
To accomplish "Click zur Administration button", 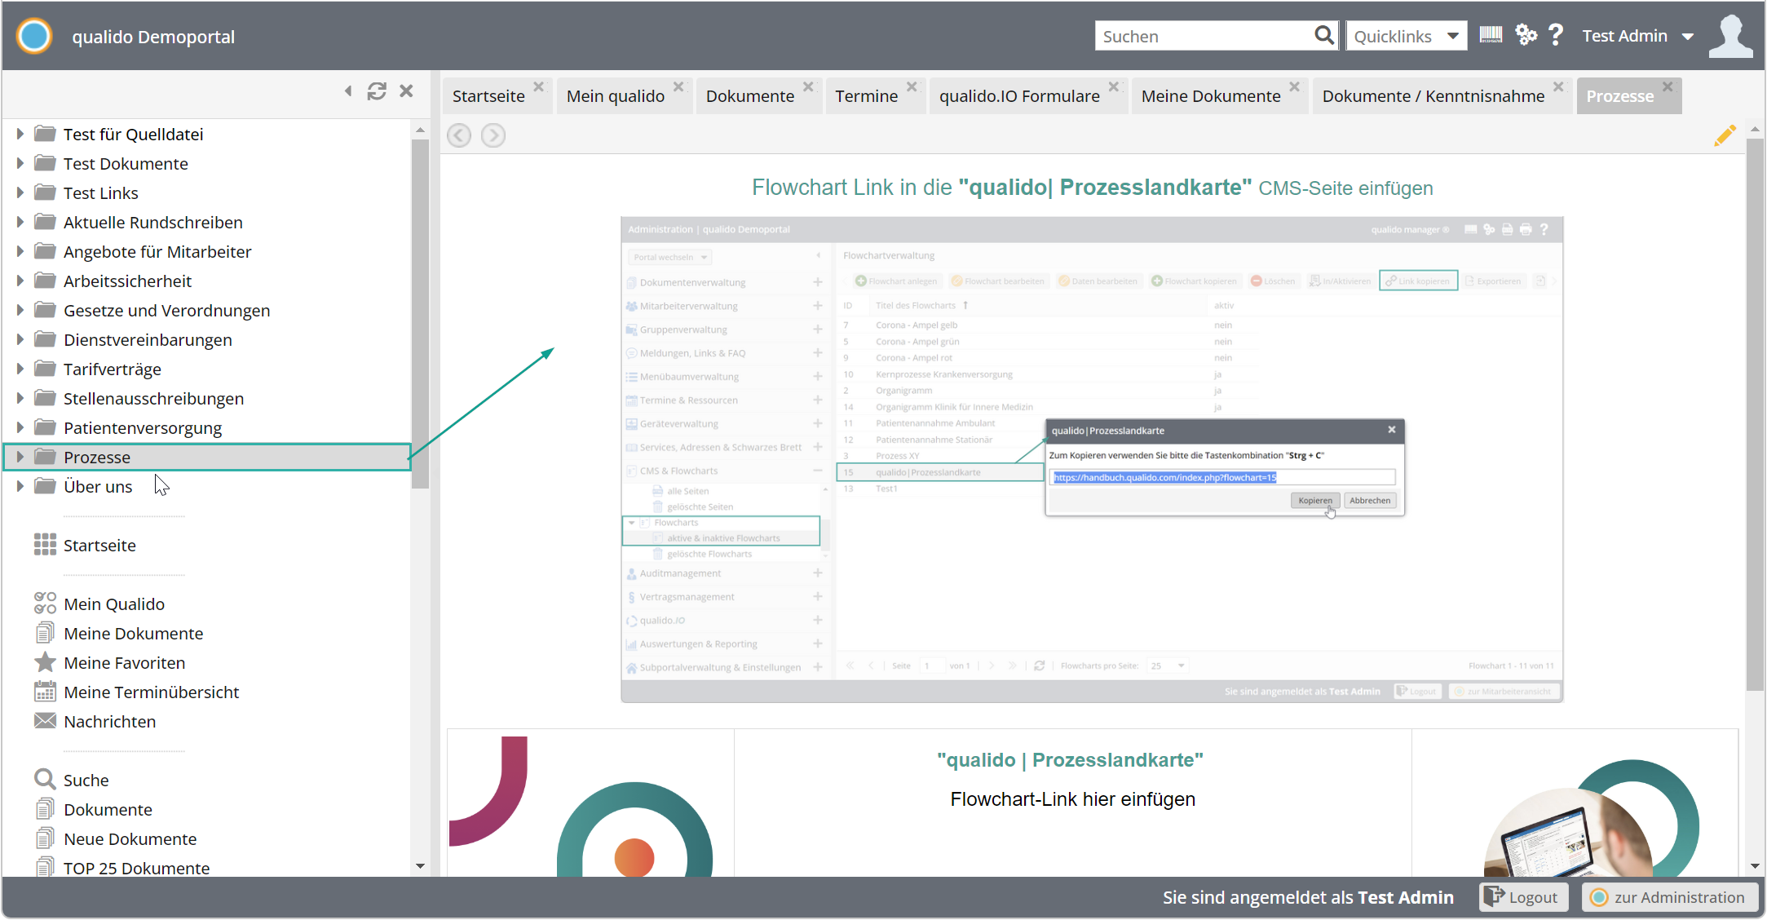I will pyautogui.click(x=1668, y=897).
